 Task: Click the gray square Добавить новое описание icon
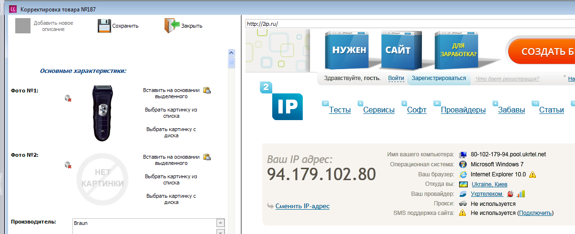click(23, 26)
